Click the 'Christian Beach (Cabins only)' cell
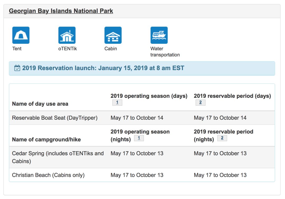This screenshot has width=285, height=199. [48, 175]
